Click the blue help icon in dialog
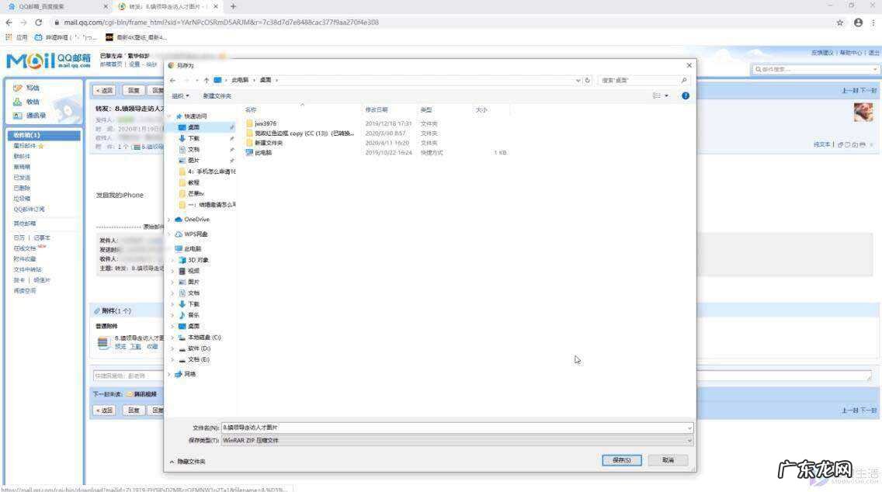The width and height of the screenshot is (882, 492). tap(686, 95)
